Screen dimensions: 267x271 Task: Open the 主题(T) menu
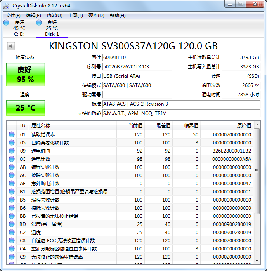(75, 16)
